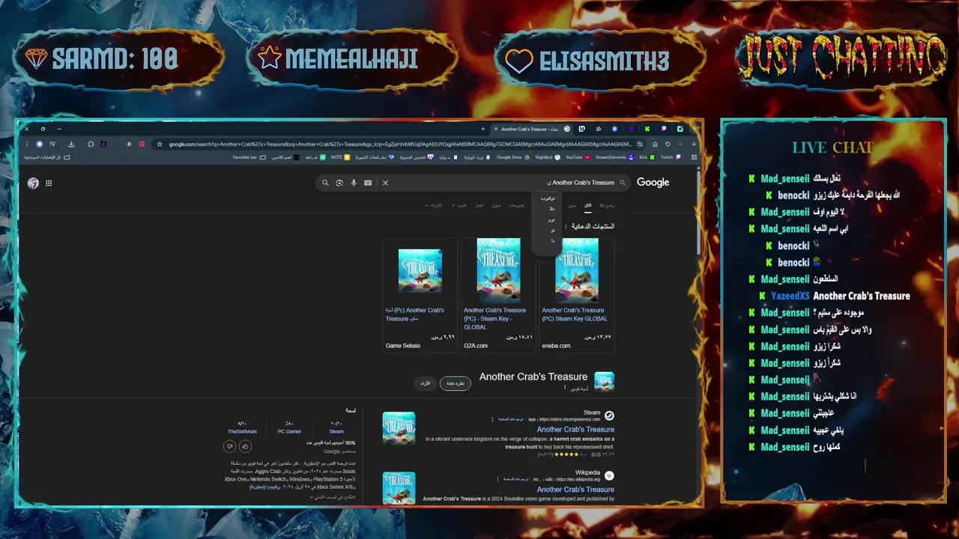Screen dimensions: 959x539
Task: Open the G2A.com Steam Key product card
Action: 498,294
